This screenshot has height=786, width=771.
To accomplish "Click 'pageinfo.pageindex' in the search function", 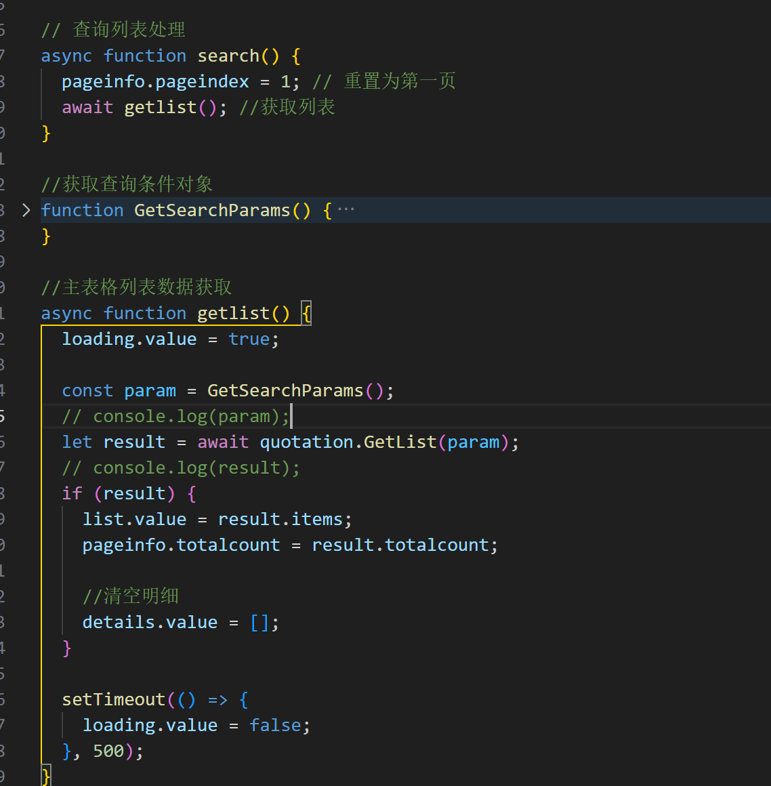I will coord(155,81).
